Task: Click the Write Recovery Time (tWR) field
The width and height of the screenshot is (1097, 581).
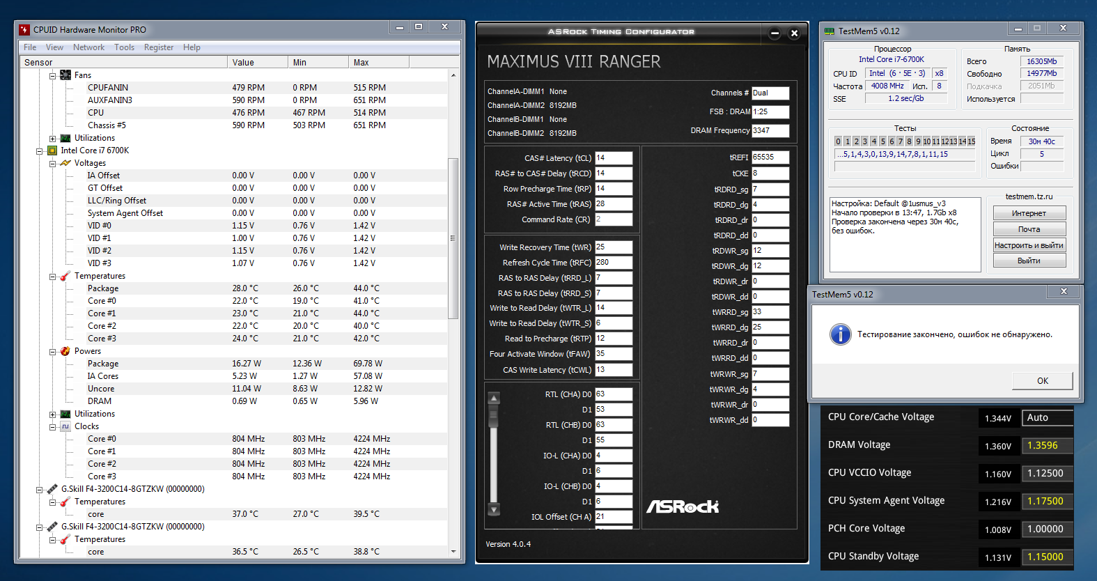Action: [613, 247]
